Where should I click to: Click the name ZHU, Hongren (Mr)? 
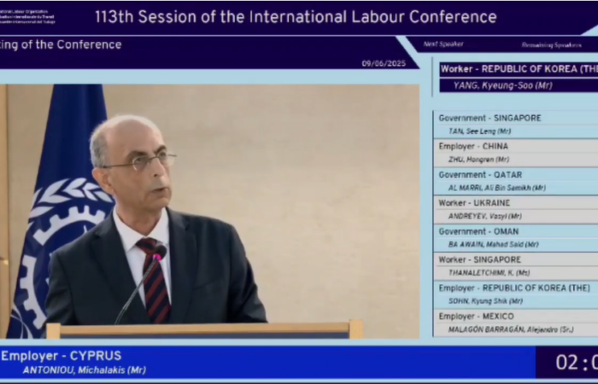point(478,160)
